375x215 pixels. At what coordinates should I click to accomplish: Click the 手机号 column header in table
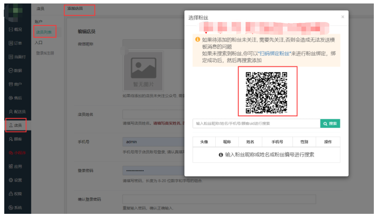coord(277,142)
